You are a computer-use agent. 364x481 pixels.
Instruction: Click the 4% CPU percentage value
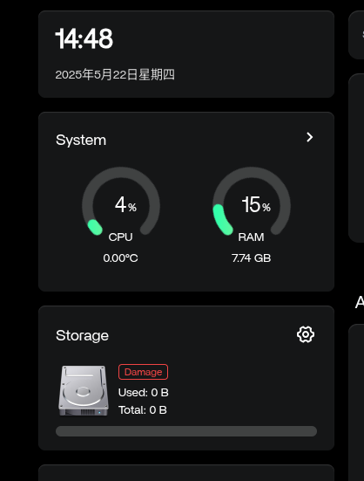click(x=125, y=204)
